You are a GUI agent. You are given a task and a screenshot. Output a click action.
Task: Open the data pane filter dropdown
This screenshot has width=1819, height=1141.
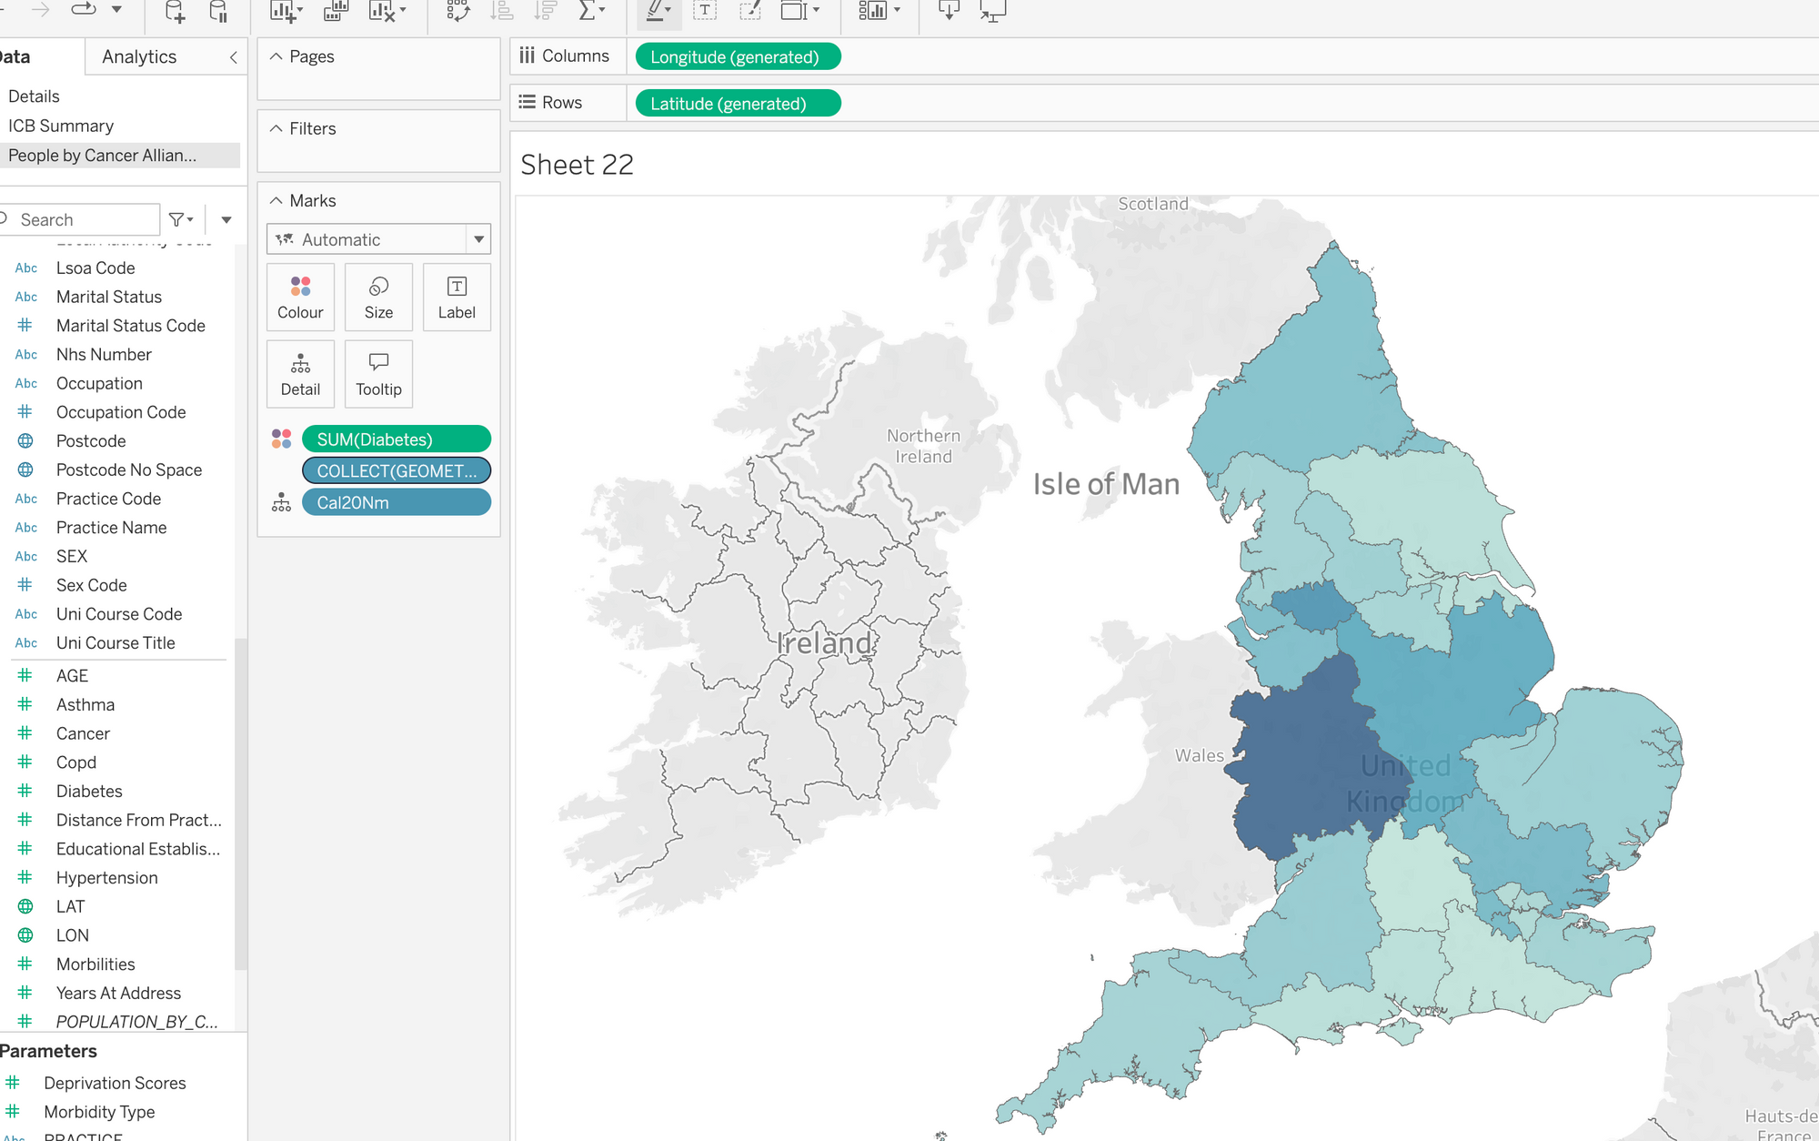pos(181,219)
